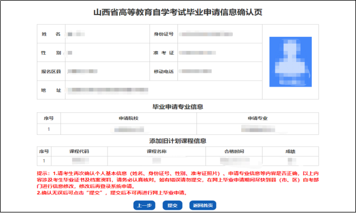This screenshot has width=356, height=213.
Task: Select the page title 山西省高等教育自学考试毕业申请信息确认页
Action: [178, 12]
